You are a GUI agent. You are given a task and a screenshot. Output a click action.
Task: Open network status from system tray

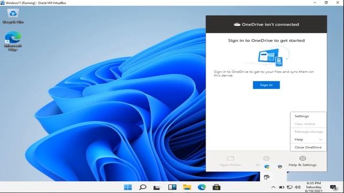click(290, 187)
